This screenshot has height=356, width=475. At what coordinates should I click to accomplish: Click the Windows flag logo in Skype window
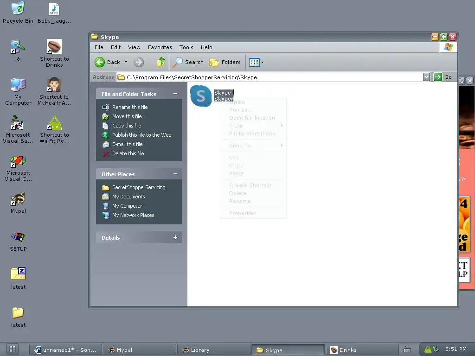[x=448, y=47]
